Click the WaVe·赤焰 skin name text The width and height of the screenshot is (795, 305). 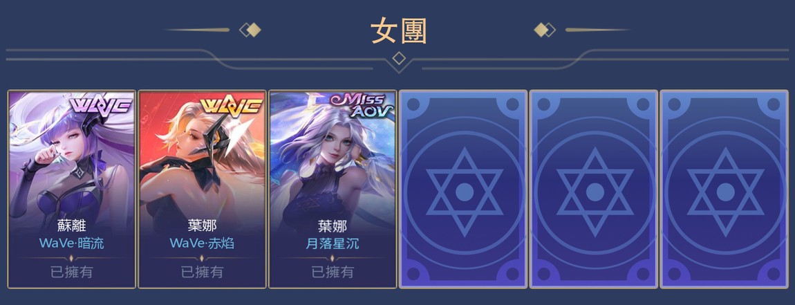tap(203, 243)
